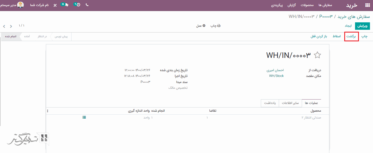Screen dimensions: 373x153
Task: Click the برگشت return button
Action: (351, 36)
